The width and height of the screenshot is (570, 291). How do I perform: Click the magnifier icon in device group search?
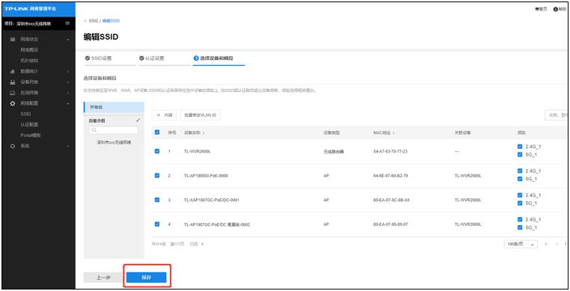click(x=94, y=130)
